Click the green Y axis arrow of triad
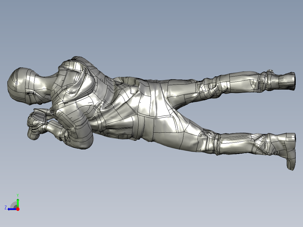 (x=18, y=203)
